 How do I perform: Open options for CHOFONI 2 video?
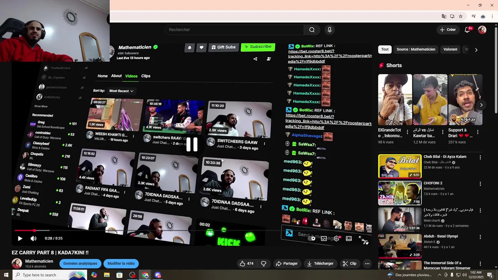tap(480, 184)
